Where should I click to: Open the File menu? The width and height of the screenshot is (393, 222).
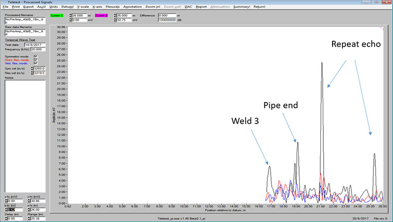(5, 7)
